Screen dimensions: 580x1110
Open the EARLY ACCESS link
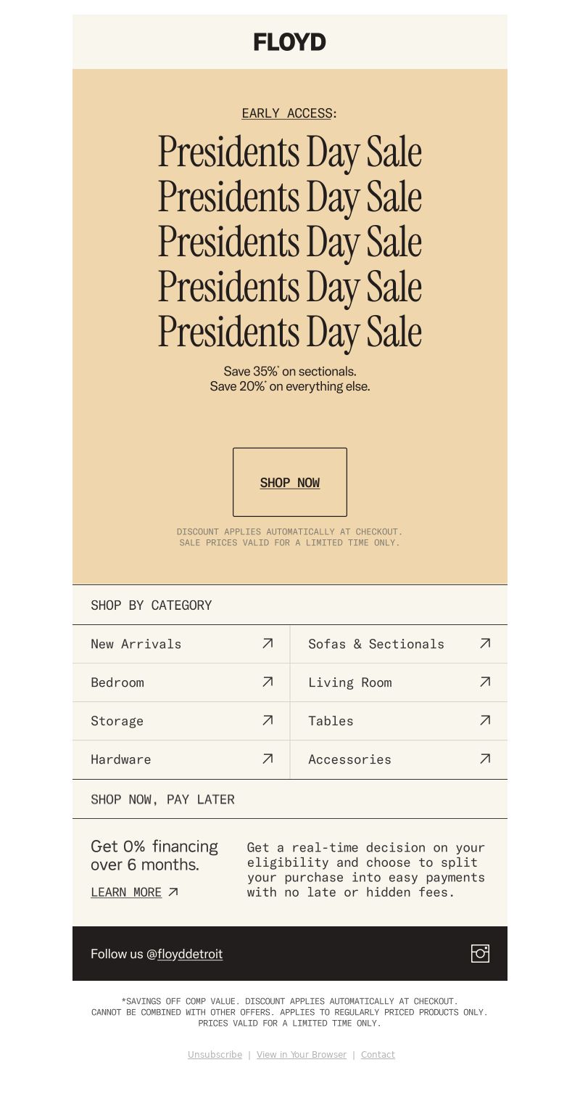pyautogui.click(x=287, y=113)
